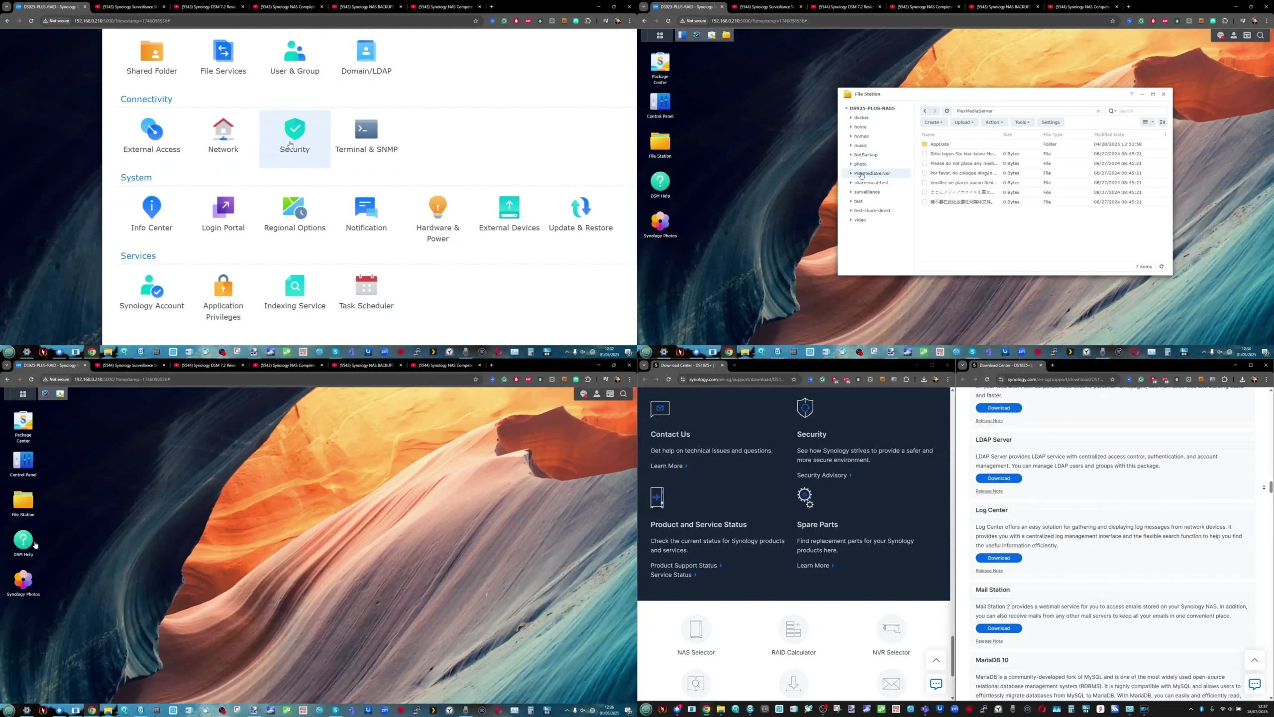
Task: Open Info Center in Control Panel
Action: [x=152, y=214]
